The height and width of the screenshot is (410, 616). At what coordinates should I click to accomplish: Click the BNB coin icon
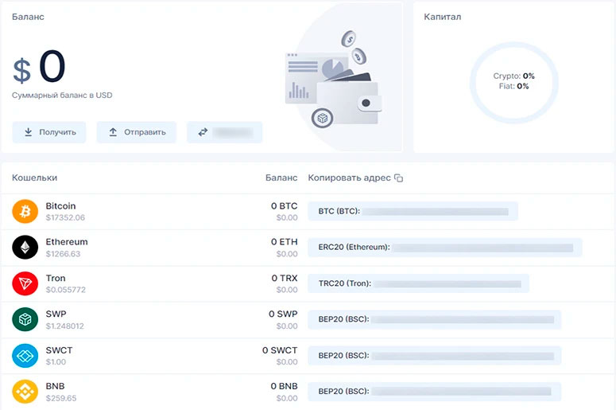[25, 391]
